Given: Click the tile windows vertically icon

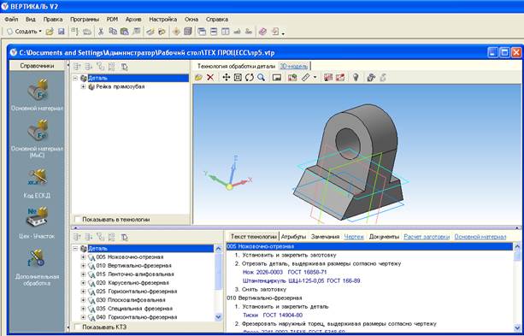Looking at the screenshot, I should click(226, 32).
